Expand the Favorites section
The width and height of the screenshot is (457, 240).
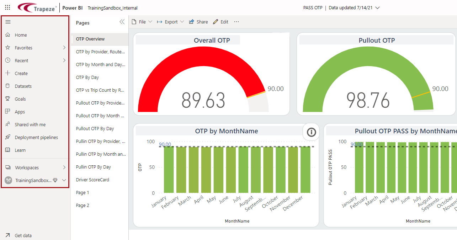tap(64, 47)
